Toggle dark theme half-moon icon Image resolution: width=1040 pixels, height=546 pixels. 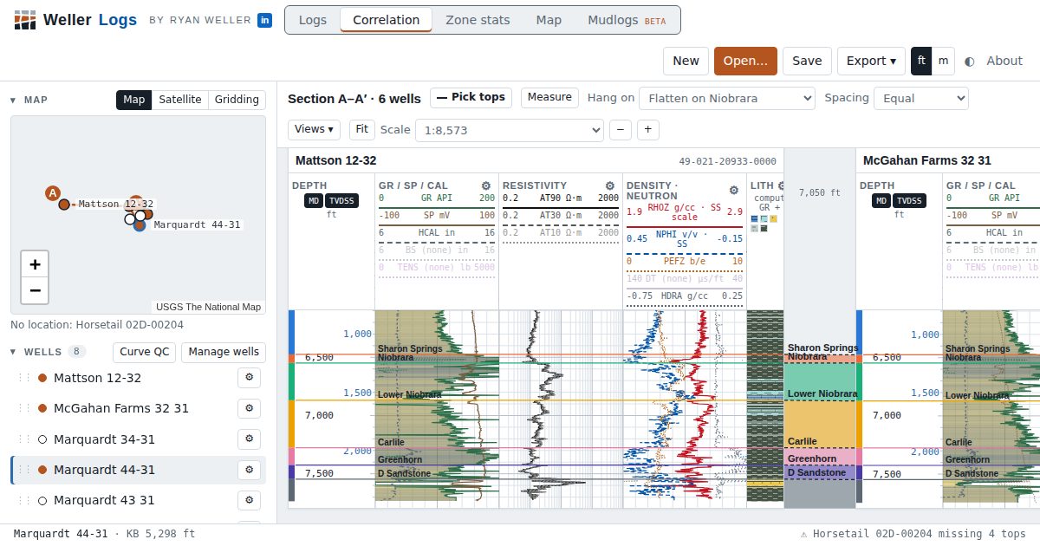(969, 61)
